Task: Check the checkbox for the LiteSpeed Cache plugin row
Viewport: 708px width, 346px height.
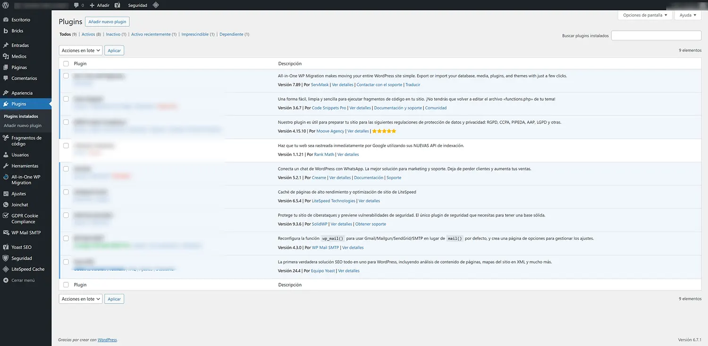Action: [x=66, y=192]
